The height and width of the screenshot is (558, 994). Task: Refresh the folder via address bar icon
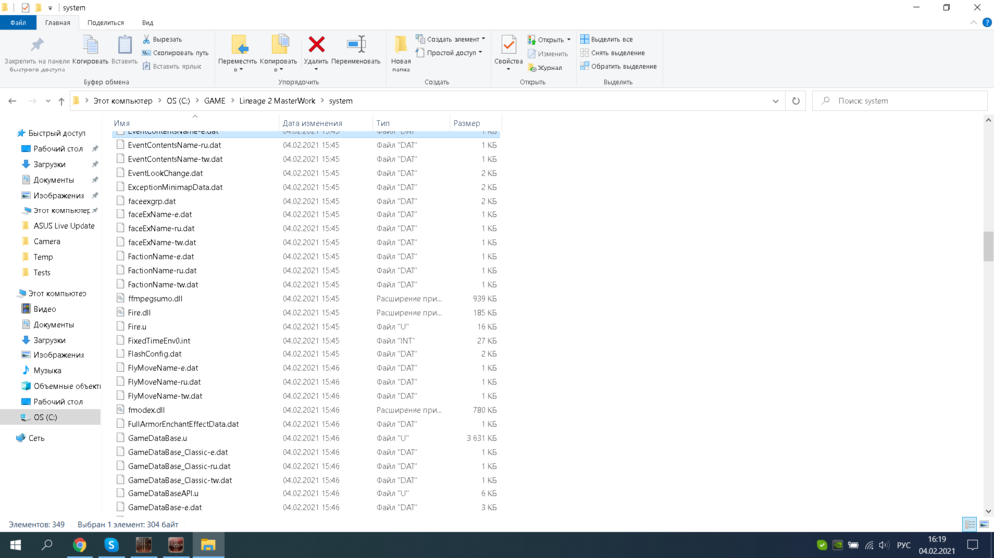pos(795,101)
